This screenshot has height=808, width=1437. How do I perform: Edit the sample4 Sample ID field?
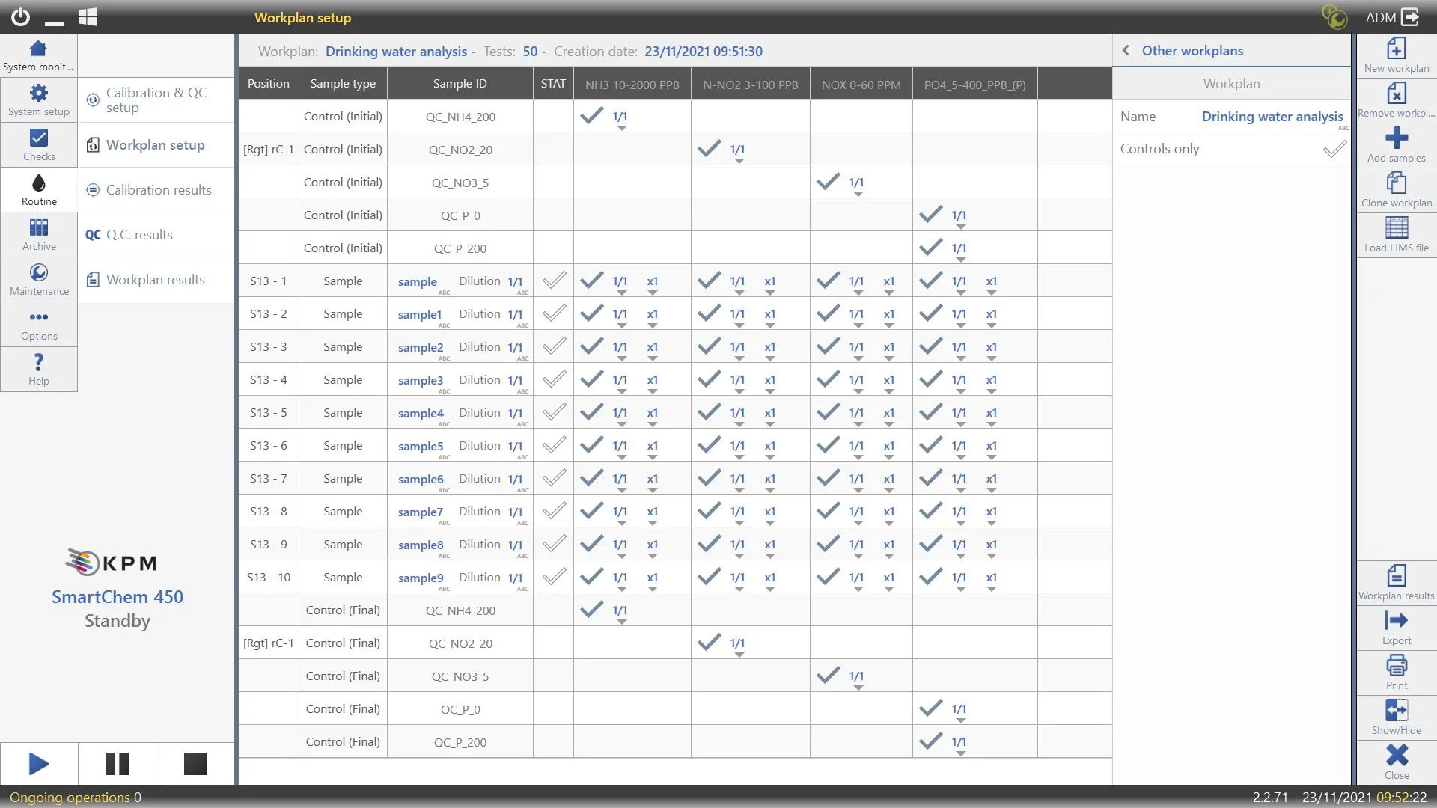point(421,413)
